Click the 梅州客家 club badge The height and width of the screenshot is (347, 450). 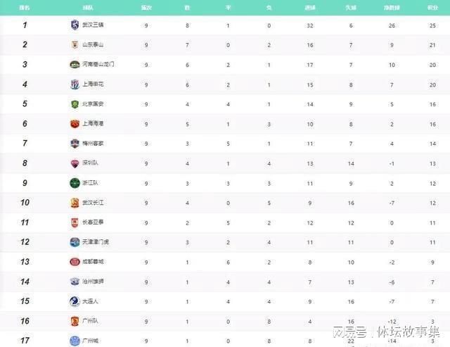pos(75,144)
